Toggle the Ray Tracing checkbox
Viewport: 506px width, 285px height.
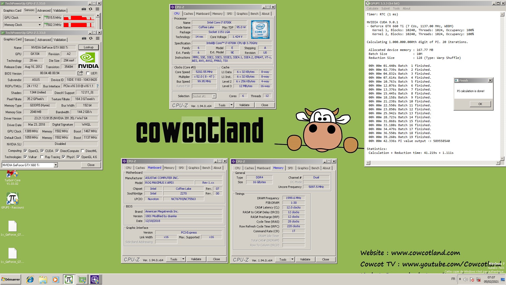(x=42, y=157)
